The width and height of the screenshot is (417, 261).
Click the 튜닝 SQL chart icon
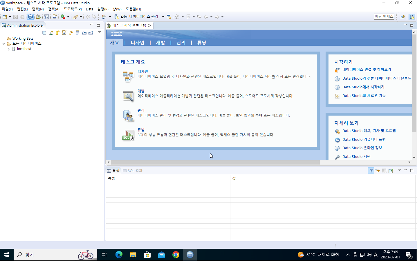click(128, 135)
